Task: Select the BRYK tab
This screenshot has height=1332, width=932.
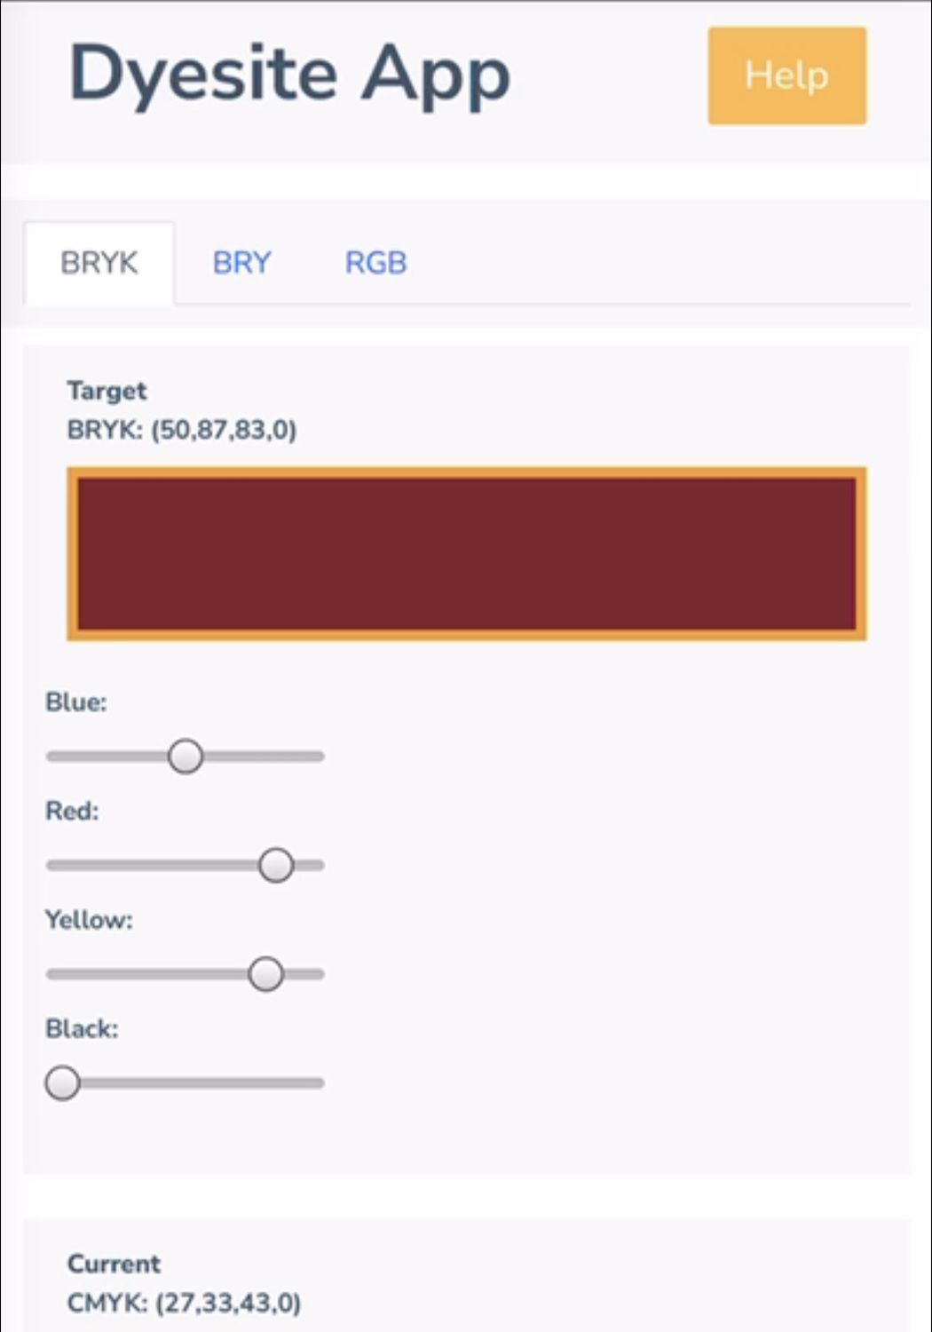Action: (99, 263)
